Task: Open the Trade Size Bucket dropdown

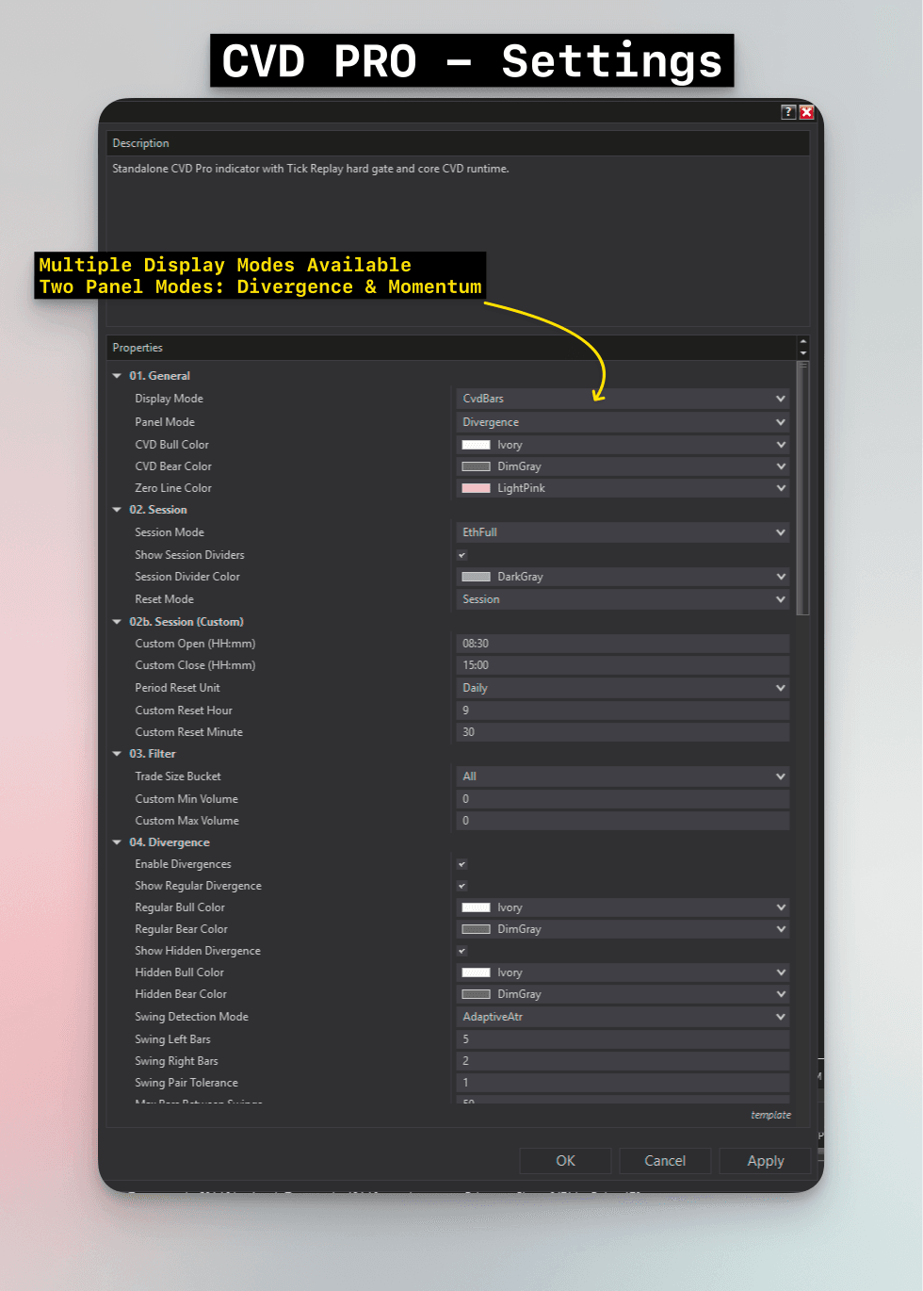Action: tap(622, 776)
